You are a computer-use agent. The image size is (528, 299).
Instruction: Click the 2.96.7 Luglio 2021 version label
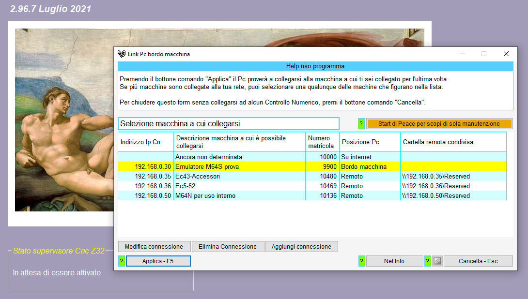(50, 9)
